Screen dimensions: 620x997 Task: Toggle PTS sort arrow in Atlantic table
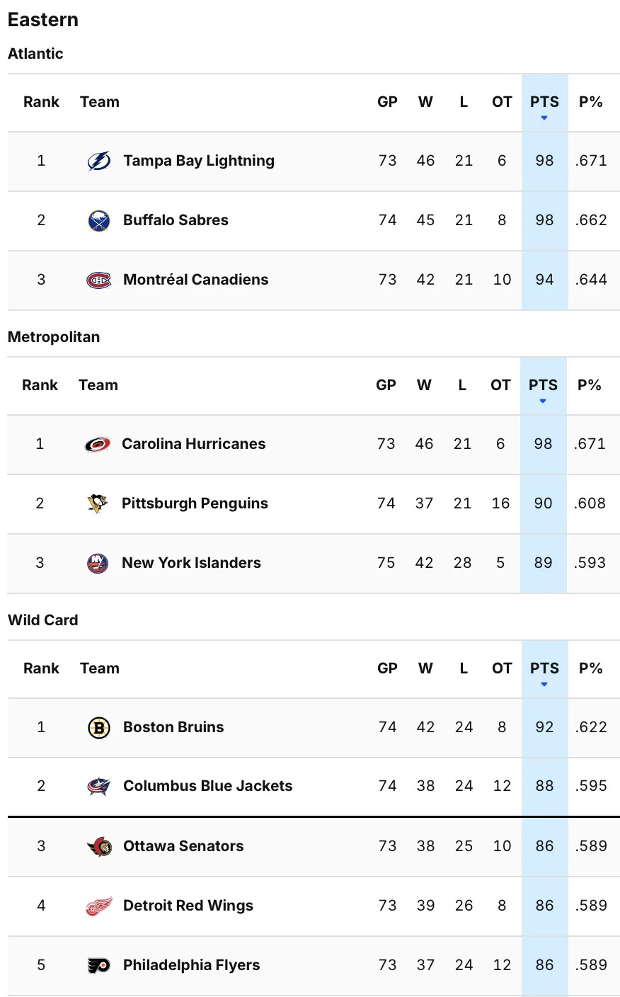(x=544, y=118)
